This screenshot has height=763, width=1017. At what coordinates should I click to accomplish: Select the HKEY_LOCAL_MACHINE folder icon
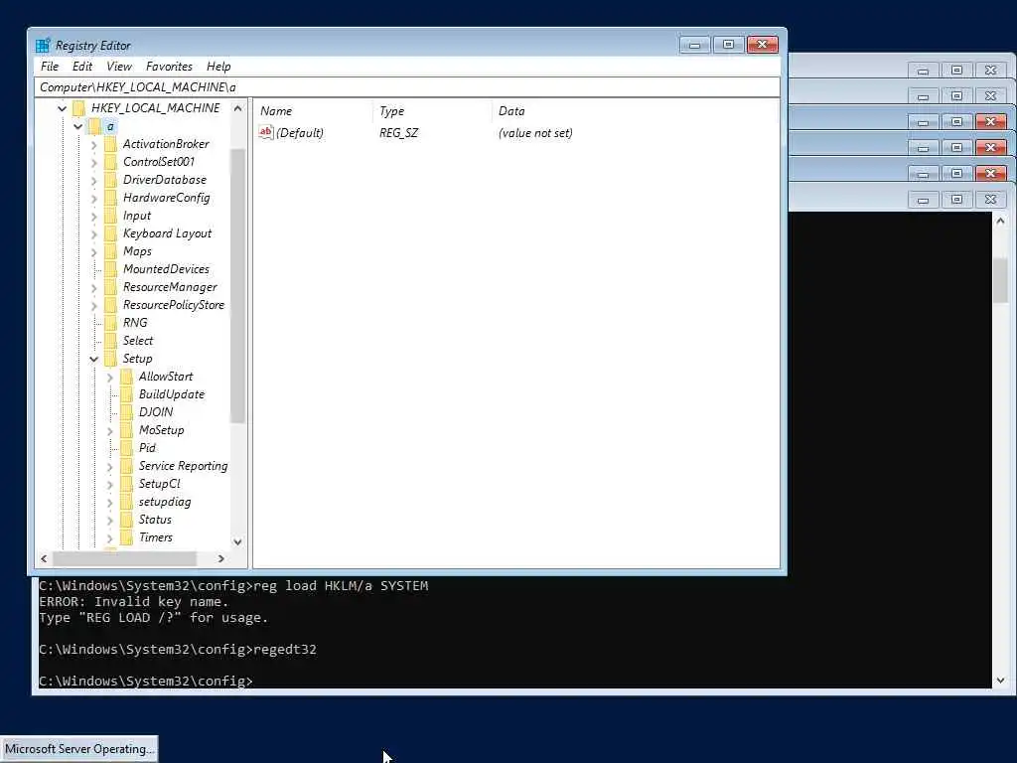[x=79, y=107]
